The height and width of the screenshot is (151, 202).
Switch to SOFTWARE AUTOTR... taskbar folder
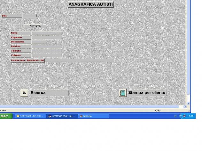click(x=30, y=116)
